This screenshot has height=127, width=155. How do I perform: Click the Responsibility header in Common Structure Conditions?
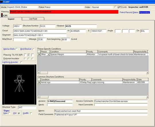(129, 79)
